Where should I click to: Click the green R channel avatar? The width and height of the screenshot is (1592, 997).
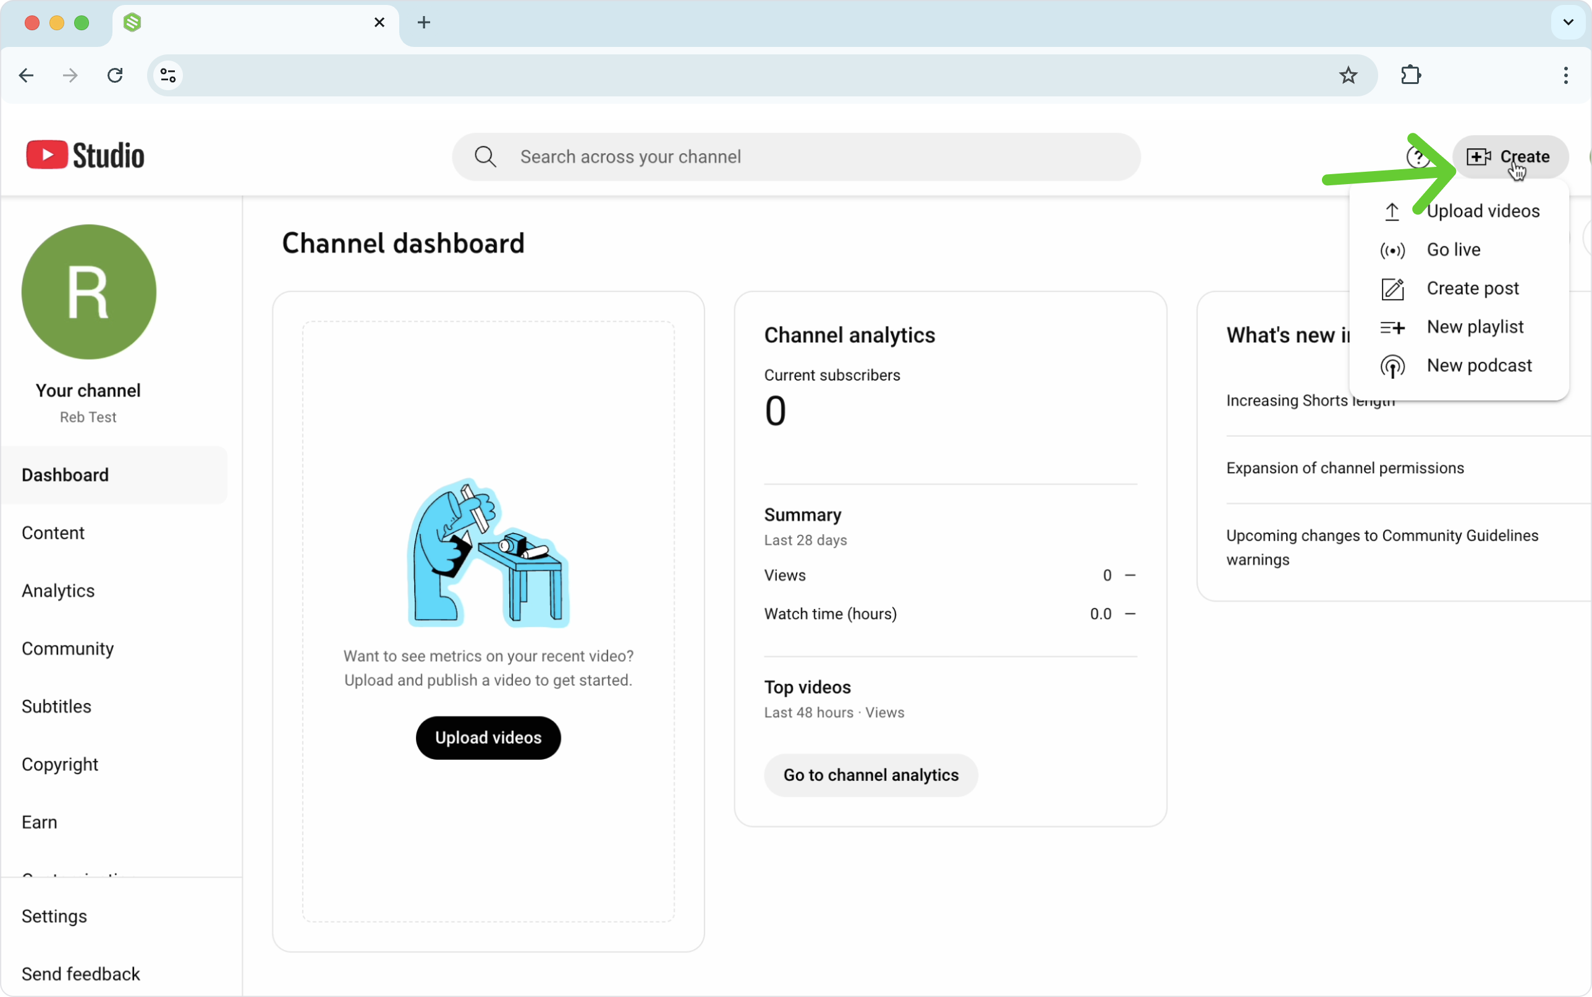(x=89, y=292)
